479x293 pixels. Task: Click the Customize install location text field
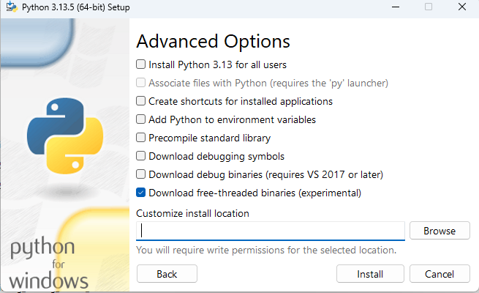click(271, 231)
